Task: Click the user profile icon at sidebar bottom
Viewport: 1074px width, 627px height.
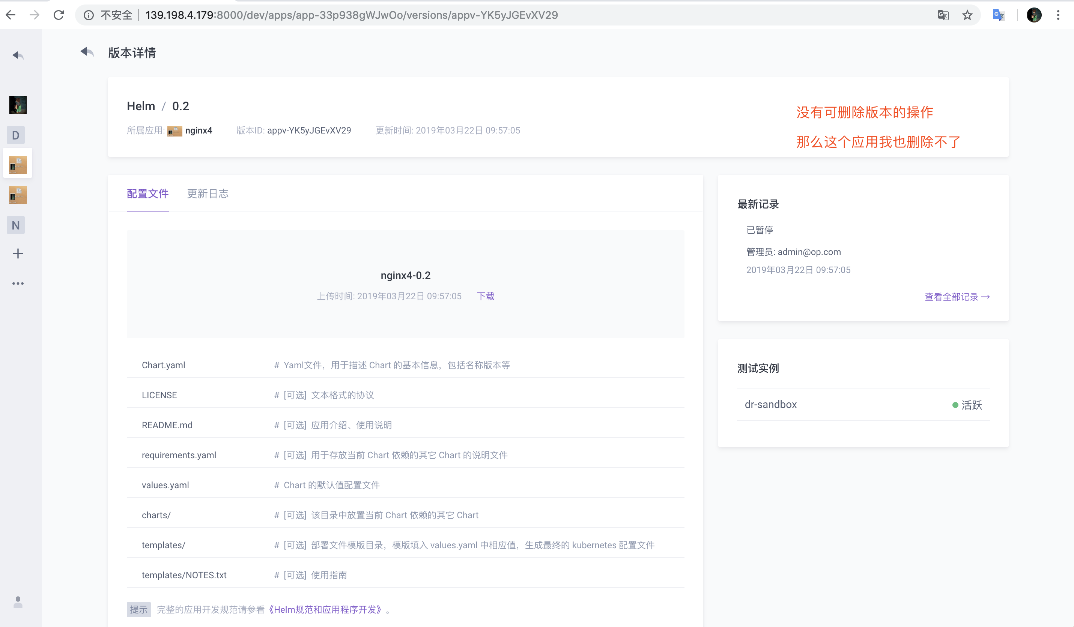Action: pyautogui.click(x=18, y=602)
